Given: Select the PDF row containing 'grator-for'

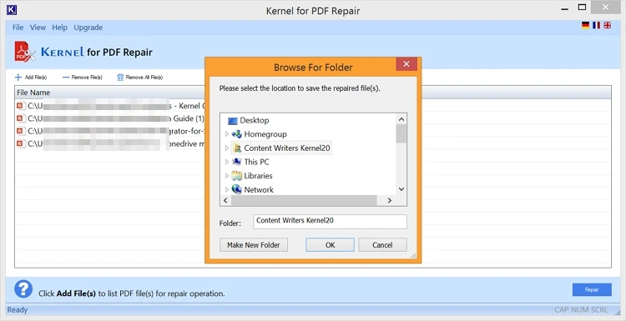Looking at the screenshot, I should point(110,131).
